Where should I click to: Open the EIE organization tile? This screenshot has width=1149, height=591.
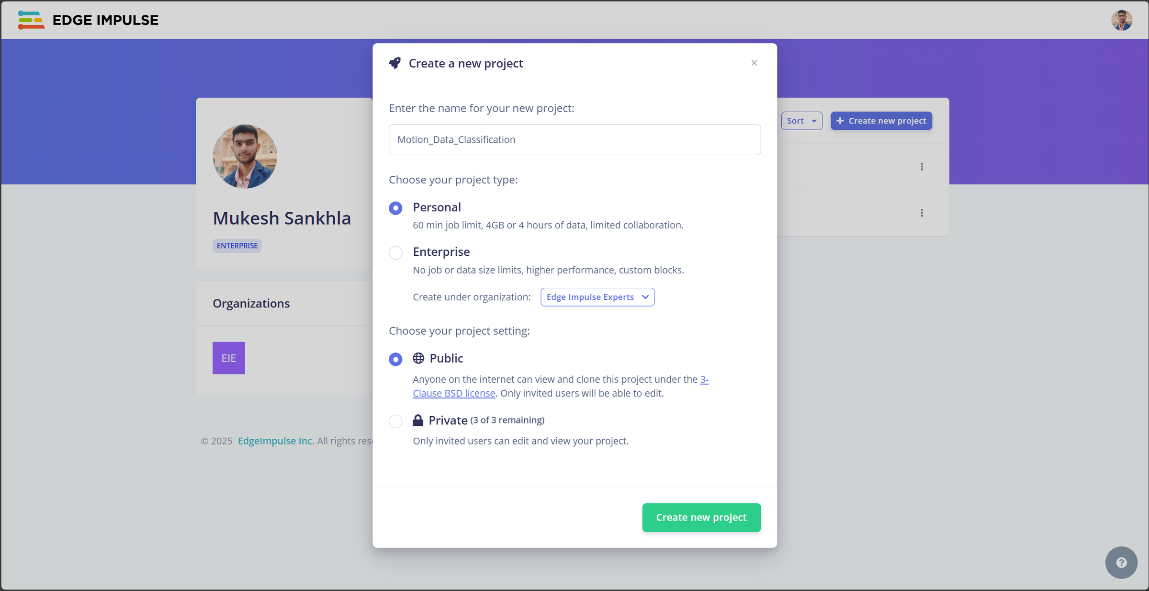coord(229,358)
